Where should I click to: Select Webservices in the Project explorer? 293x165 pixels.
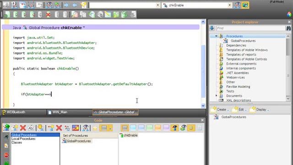pos(235,77)
